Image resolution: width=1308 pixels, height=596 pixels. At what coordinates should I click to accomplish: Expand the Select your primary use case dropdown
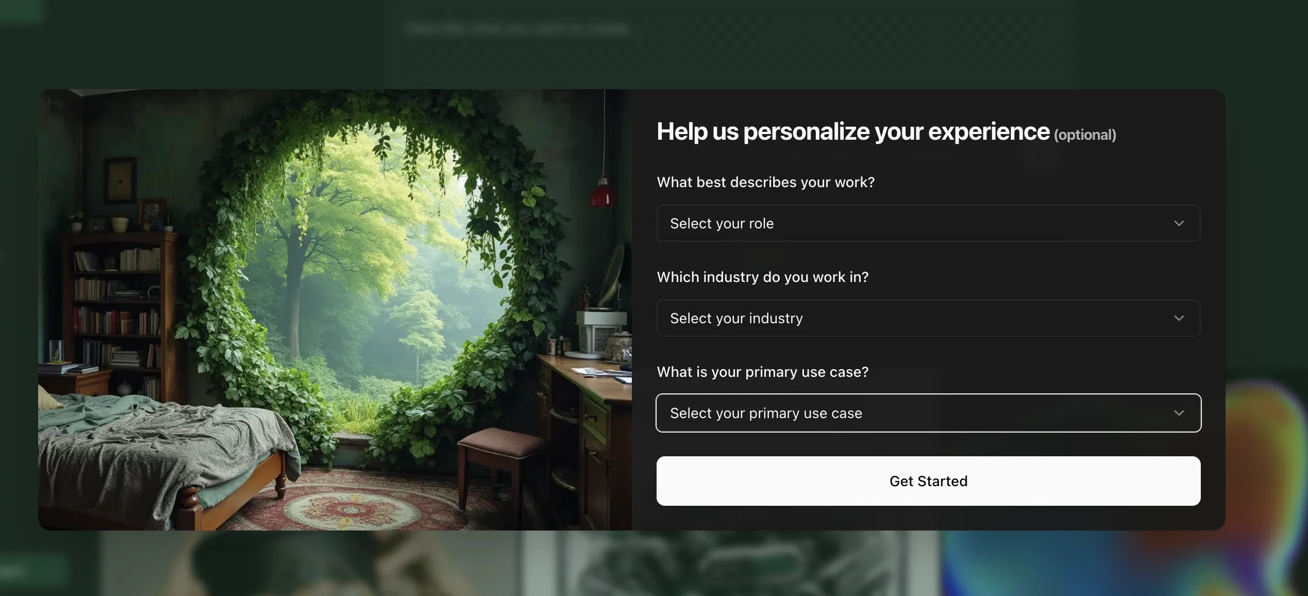point(928,413)
